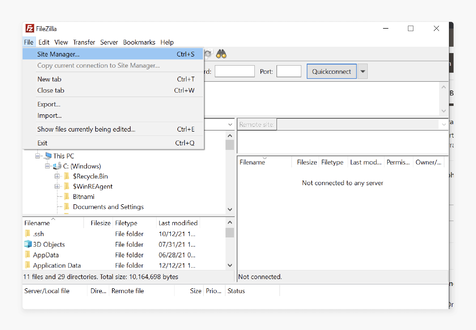The width and height of the screenshot is (476, 330).
Task: Click the $WinREAgent folder icon
Action: (67, 186)
